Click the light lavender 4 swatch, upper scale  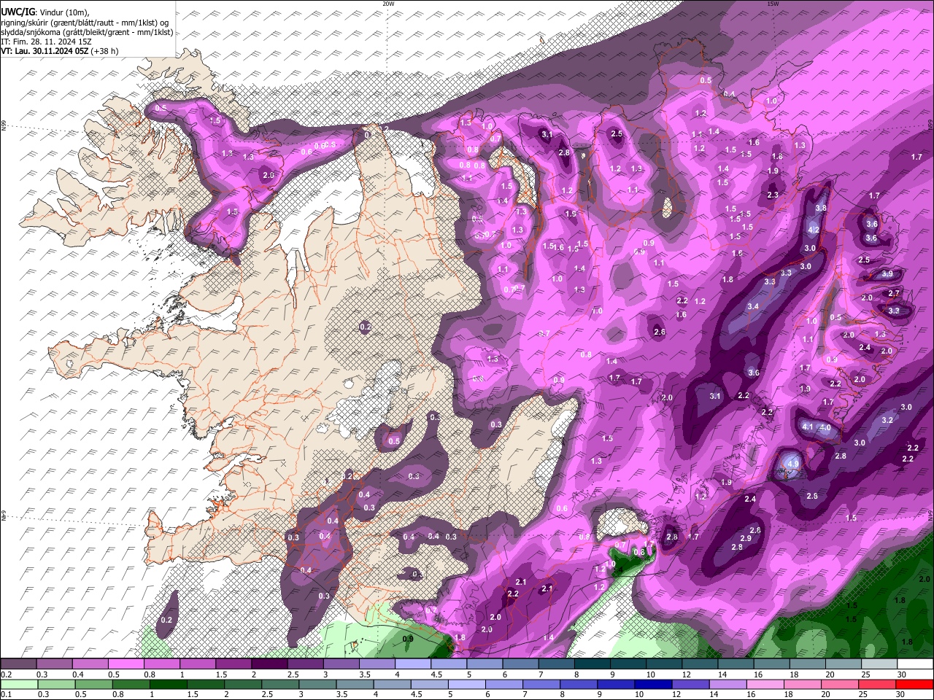[x=413, y=664]
